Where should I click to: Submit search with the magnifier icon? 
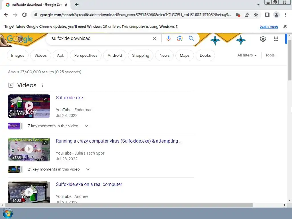click(191, 38)
